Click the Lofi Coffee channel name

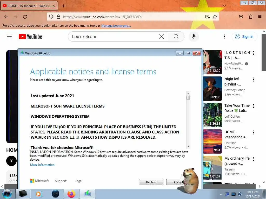(x=232, y=116)
